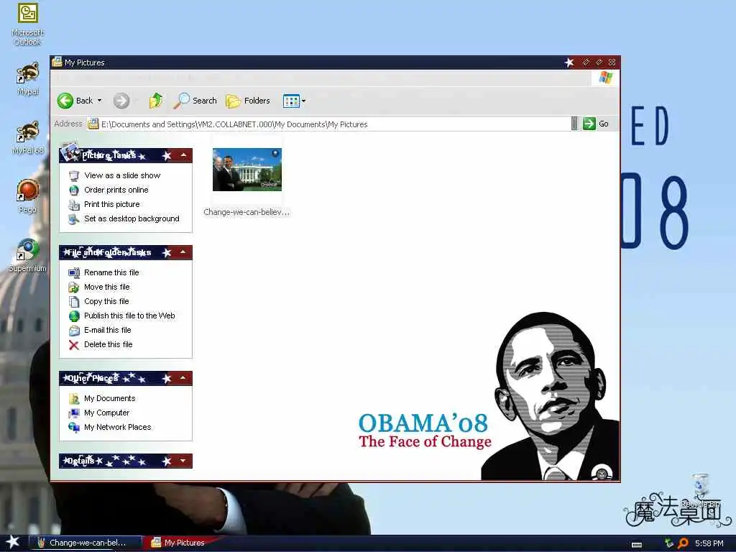Click Print this picture

111,204
